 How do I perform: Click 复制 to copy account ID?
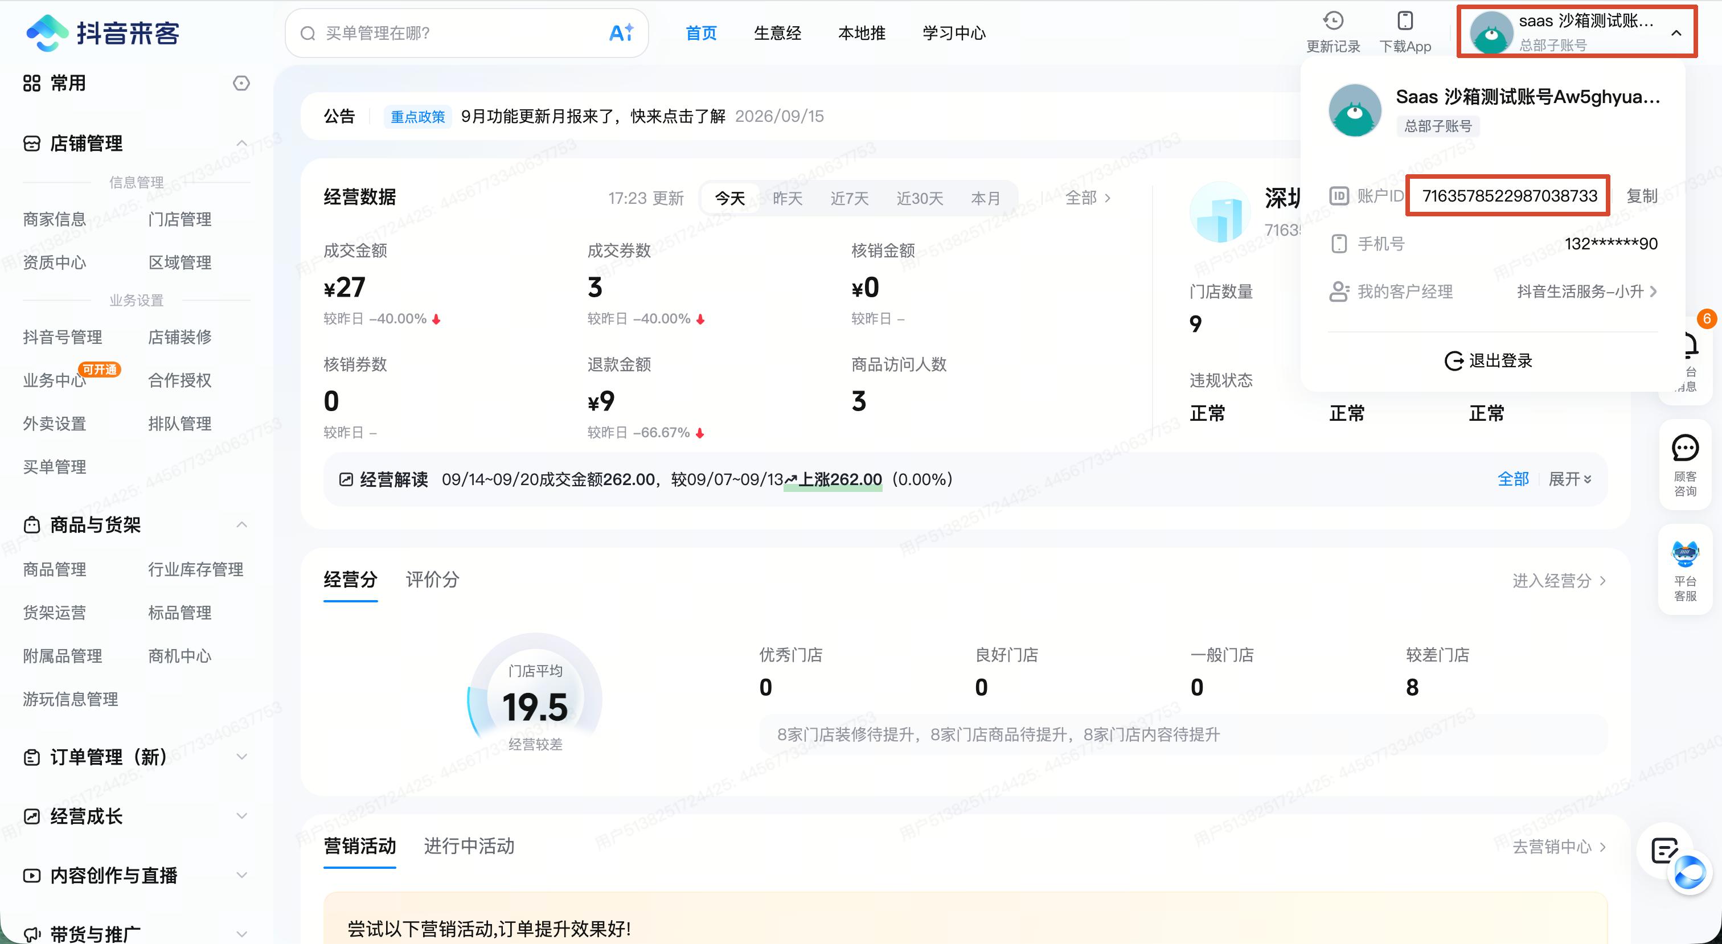click(x=1642, y=196)
